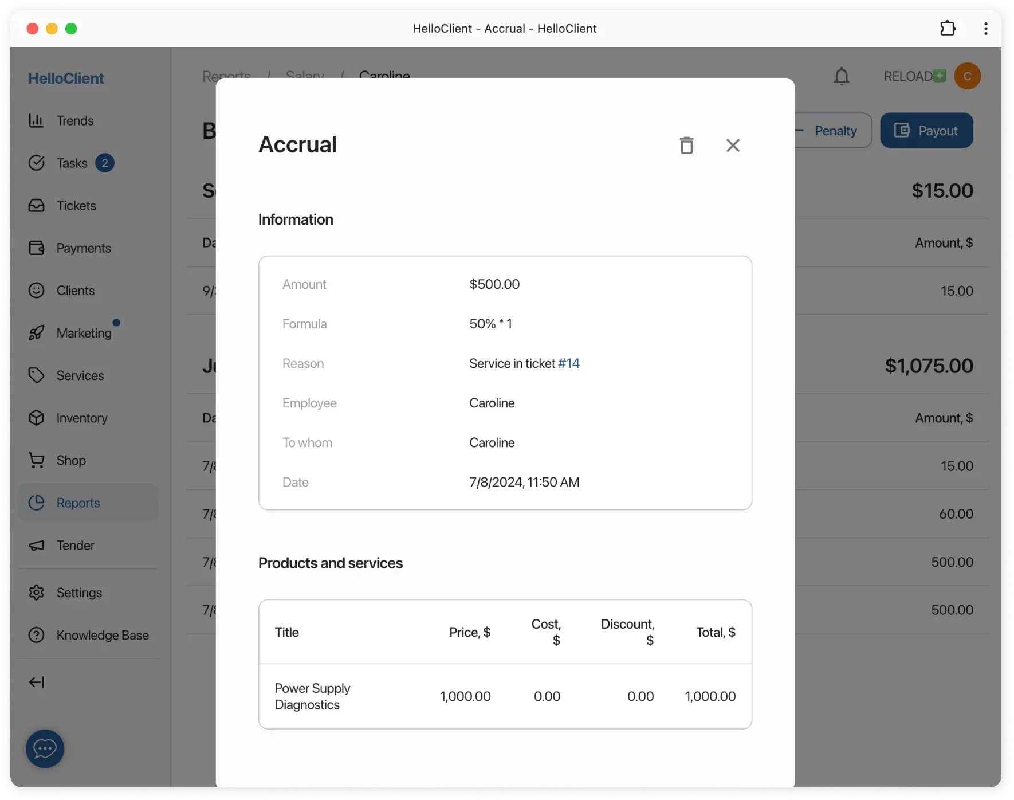Screen dimensions: 1014x800
Task: Click the Payout button
Action: (926, 130)
